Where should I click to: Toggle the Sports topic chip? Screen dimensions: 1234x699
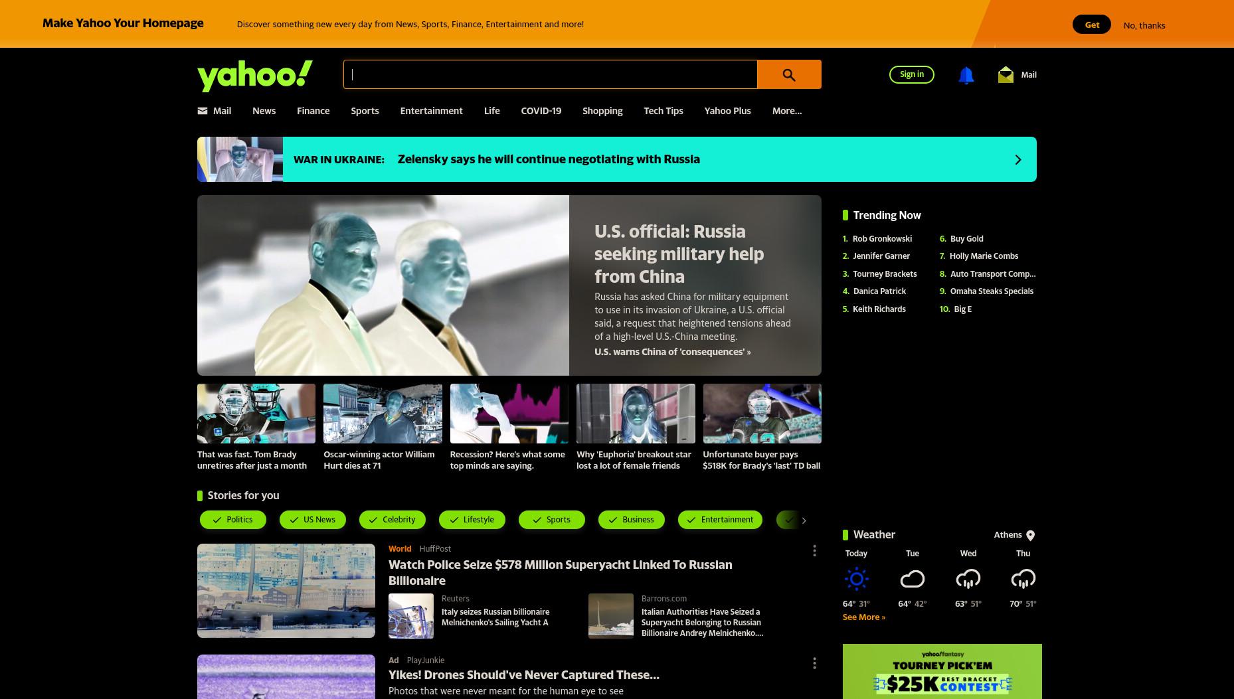tap(552, 520)
